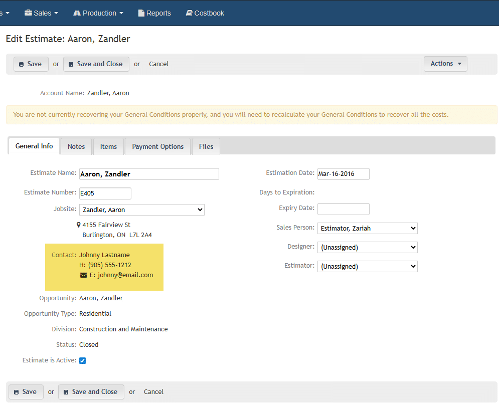Click the map pin icon by the address

click(79, 225)
